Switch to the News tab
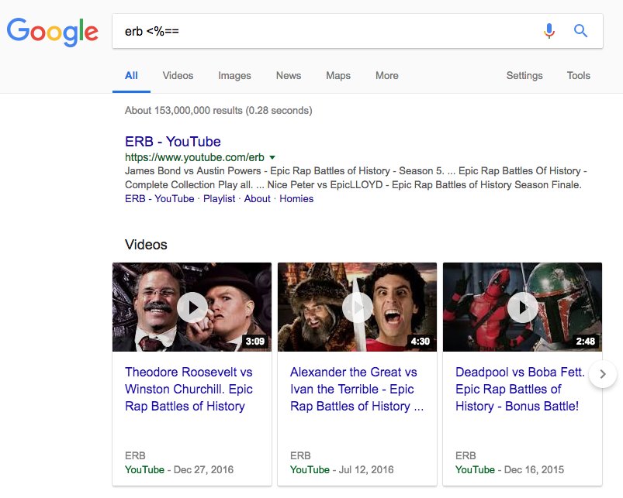The height and width of the screenshot is (498, 623). 289,75
